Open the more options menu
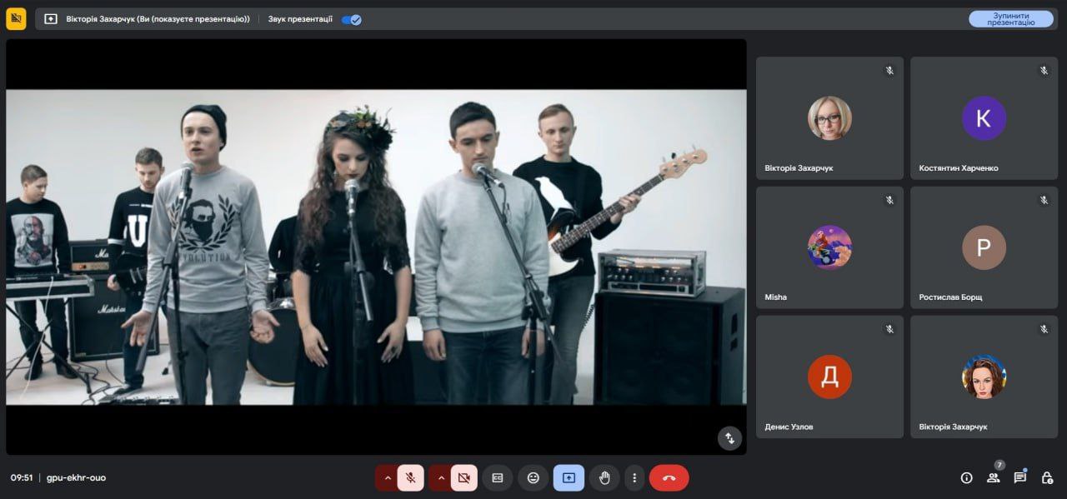Viewport: 1067px width, 499px height. 634,478
